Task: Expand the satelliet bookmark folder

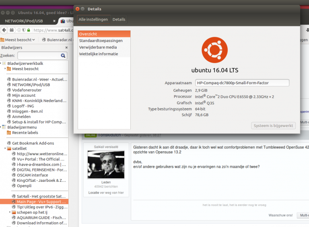Action: (x=5, y=148)
